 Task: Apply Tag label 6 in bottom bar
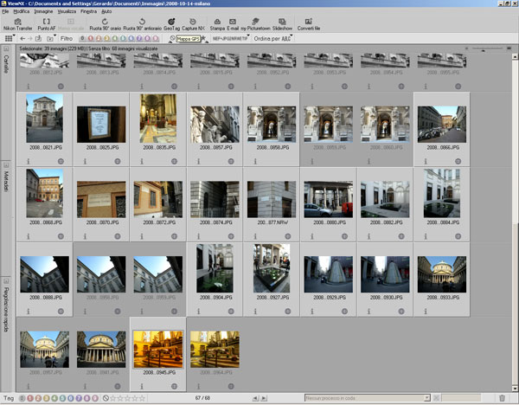pos(71,398)
